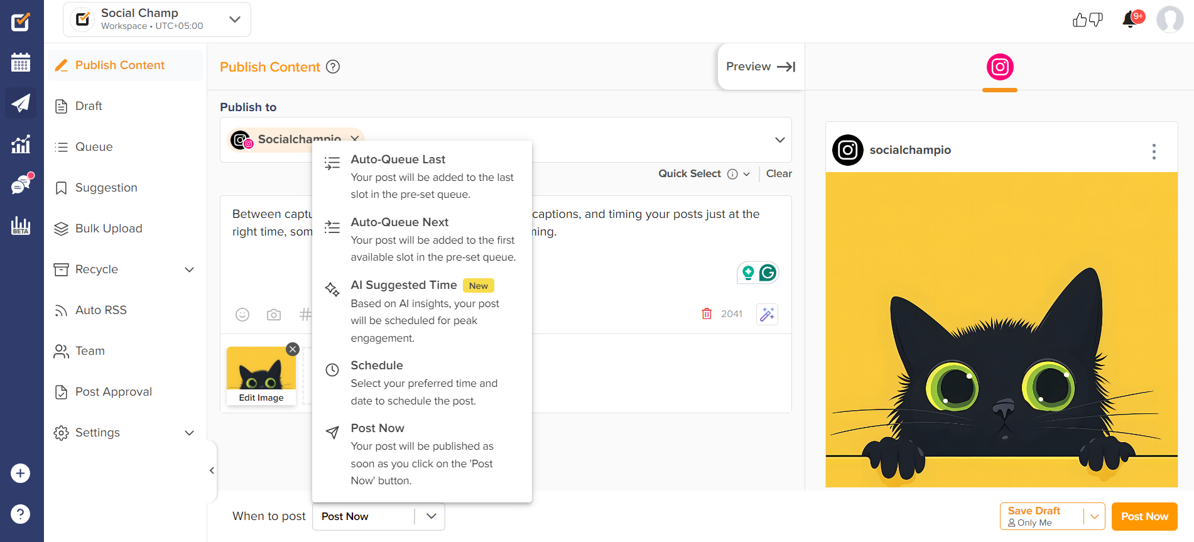This screenshot has width=1194, height=542.
Task: Choose AI Suggested Time option
Action: tap(421, 311)
